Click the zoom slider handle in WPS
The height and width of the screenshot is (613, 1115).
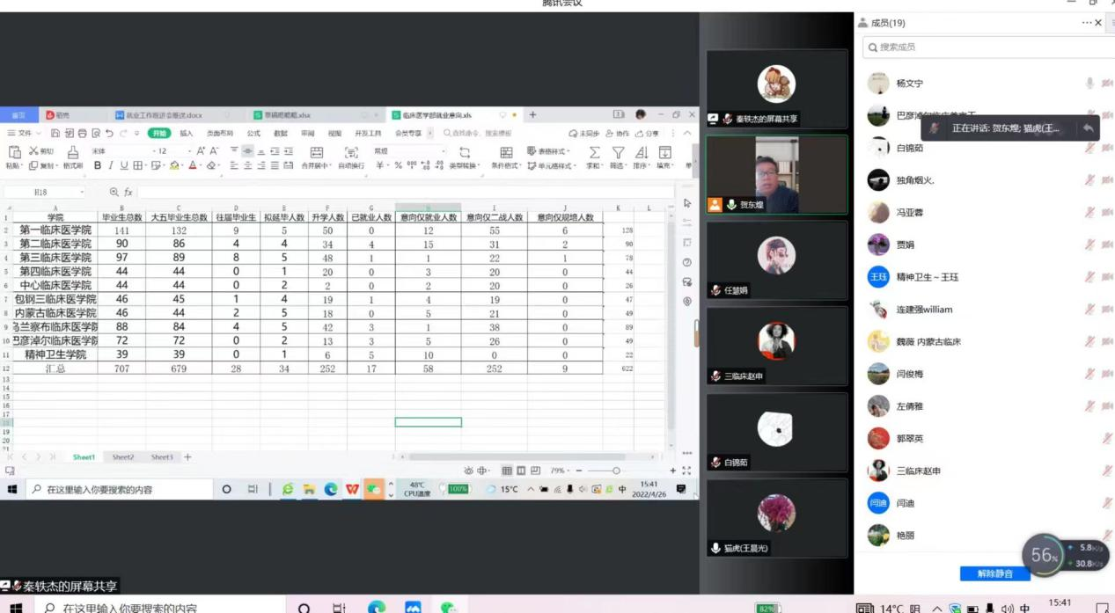click(x=616, y=471)
